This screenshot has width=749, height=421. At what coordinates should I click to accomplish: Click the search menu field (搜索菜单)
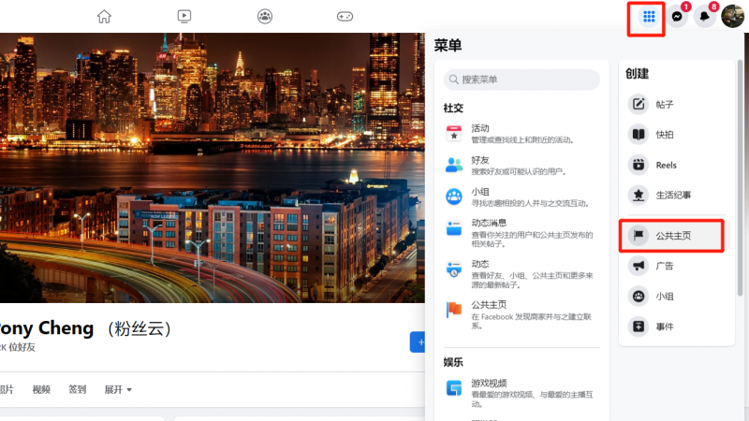(521, 80)
